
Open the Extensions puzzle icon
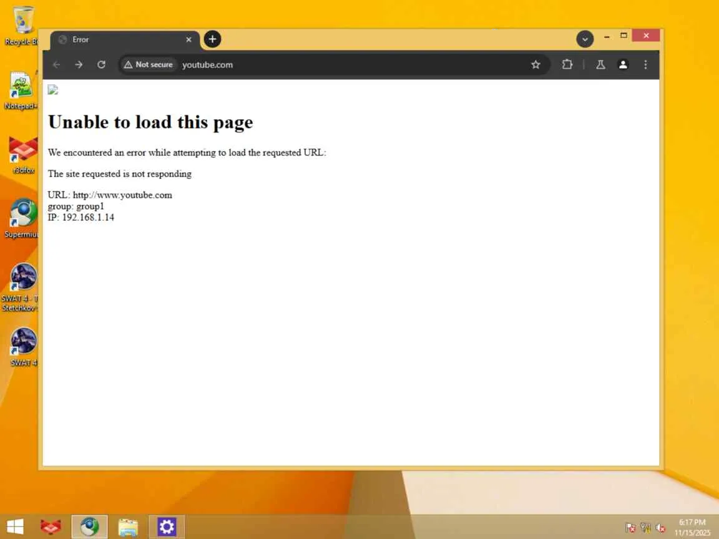(567, 65)
